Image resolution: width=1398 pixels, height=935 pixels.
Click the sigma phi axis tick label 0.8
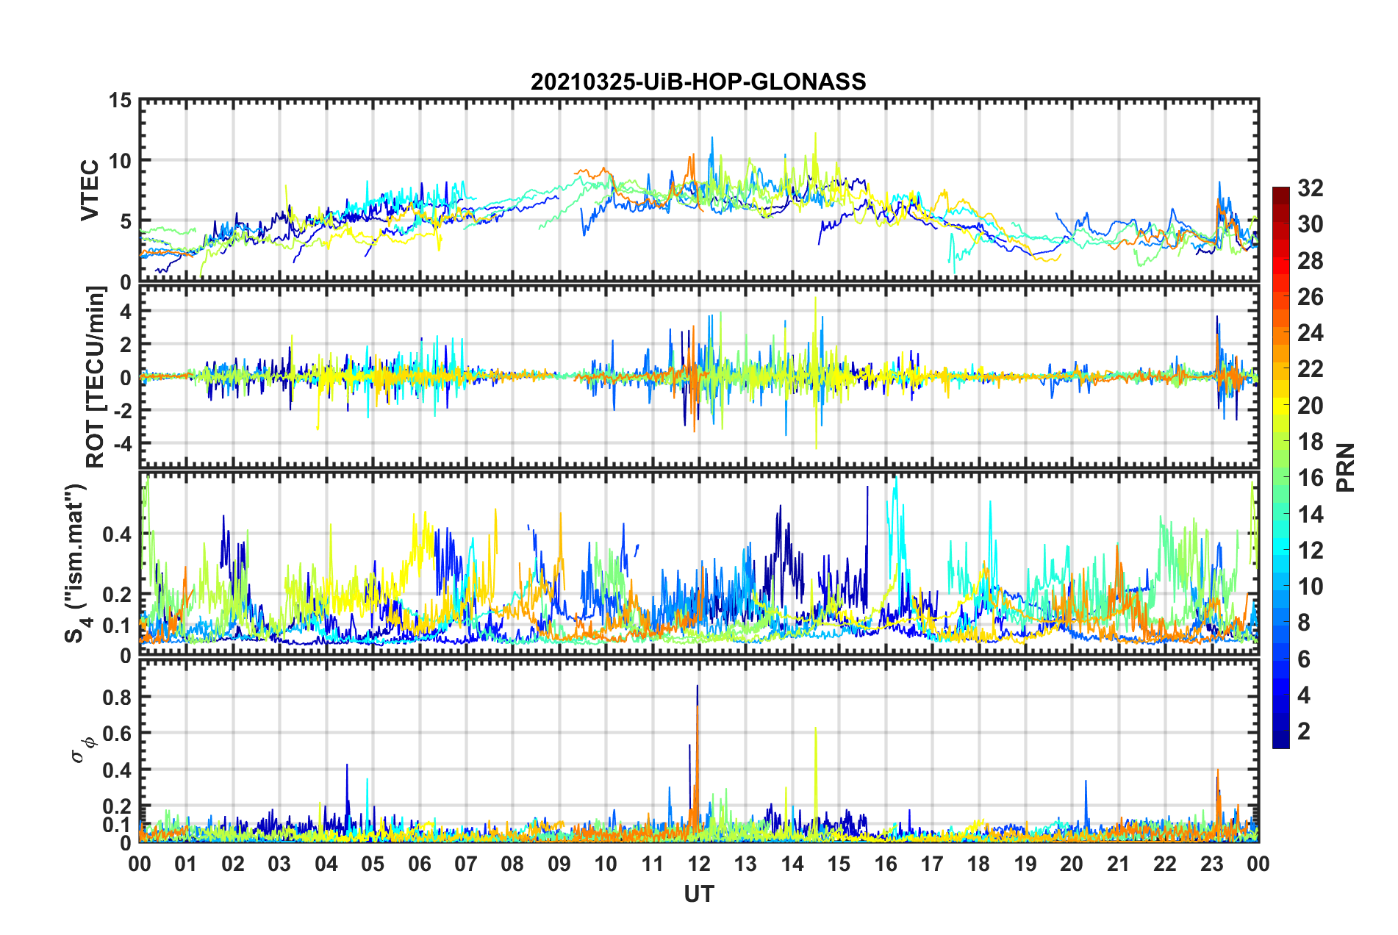coord(117,697)
